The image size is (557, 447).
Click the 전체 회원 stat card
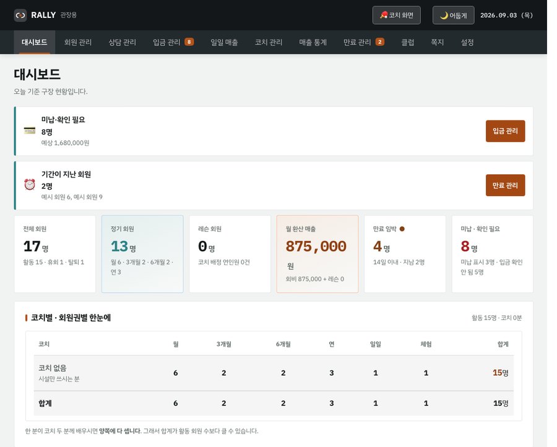tap(55, 254)
